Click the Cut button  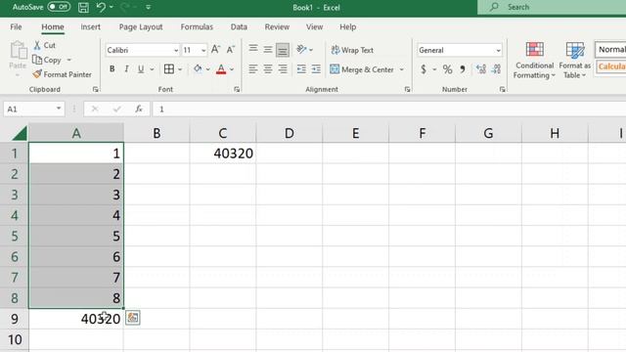(x=45, y=45)
